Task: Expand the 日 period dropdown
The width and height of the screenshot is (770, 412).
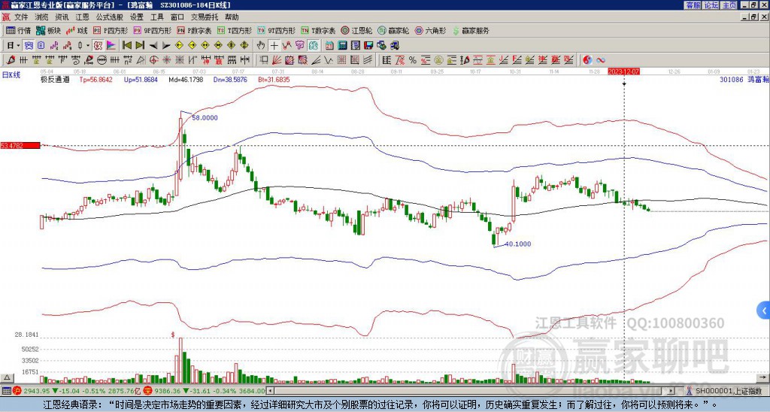Action: 19,46
